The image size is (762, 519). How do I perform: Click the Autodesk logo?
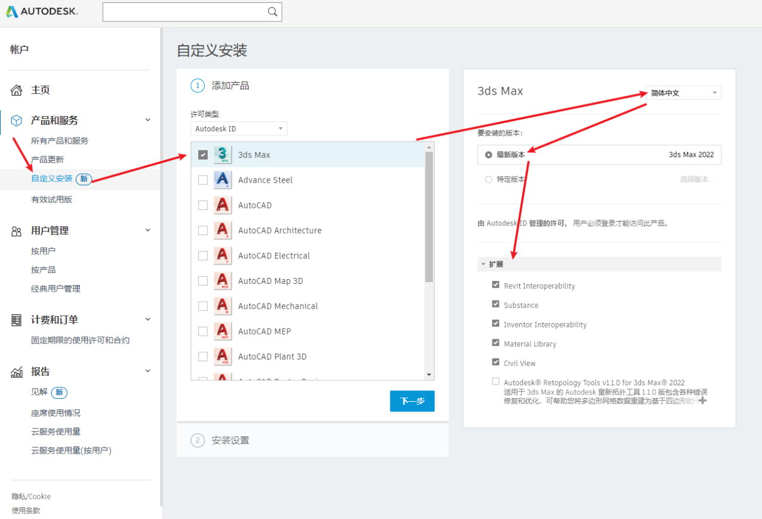click(42, 11)
